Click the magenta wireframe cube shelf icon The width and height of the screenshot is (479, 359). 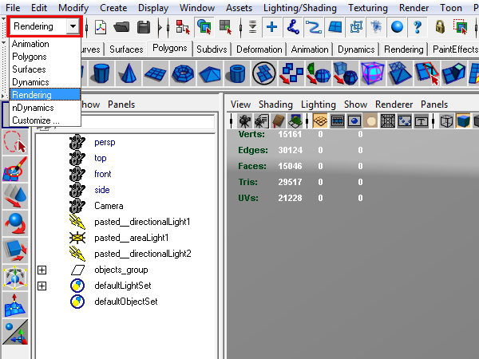coord(372,73)
